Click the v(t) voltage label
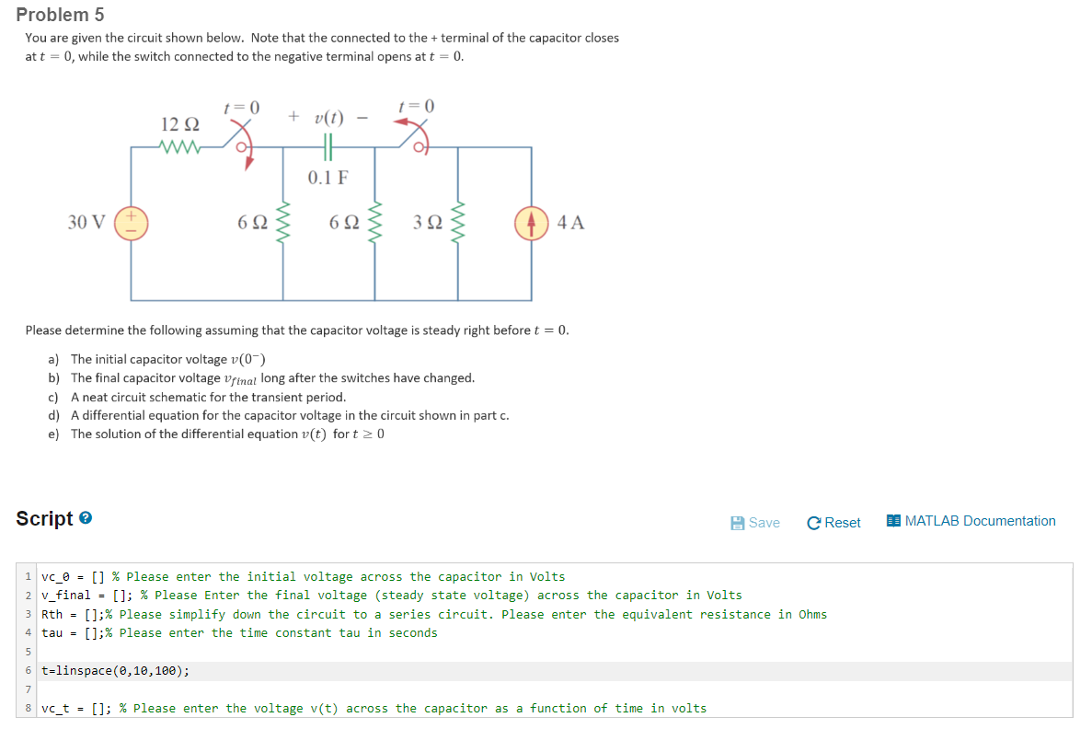The image size is (1092, 729). point(328,118)
